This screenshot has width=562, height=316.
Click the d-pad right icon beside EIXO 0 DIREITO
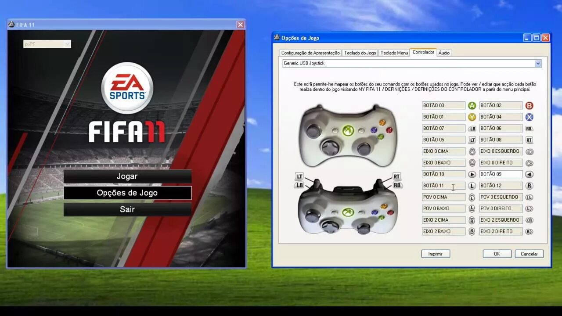pos(529,163)
